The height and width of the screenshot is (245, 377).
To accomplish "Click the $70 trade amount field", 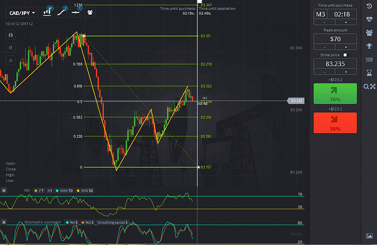I will point(335,39).
